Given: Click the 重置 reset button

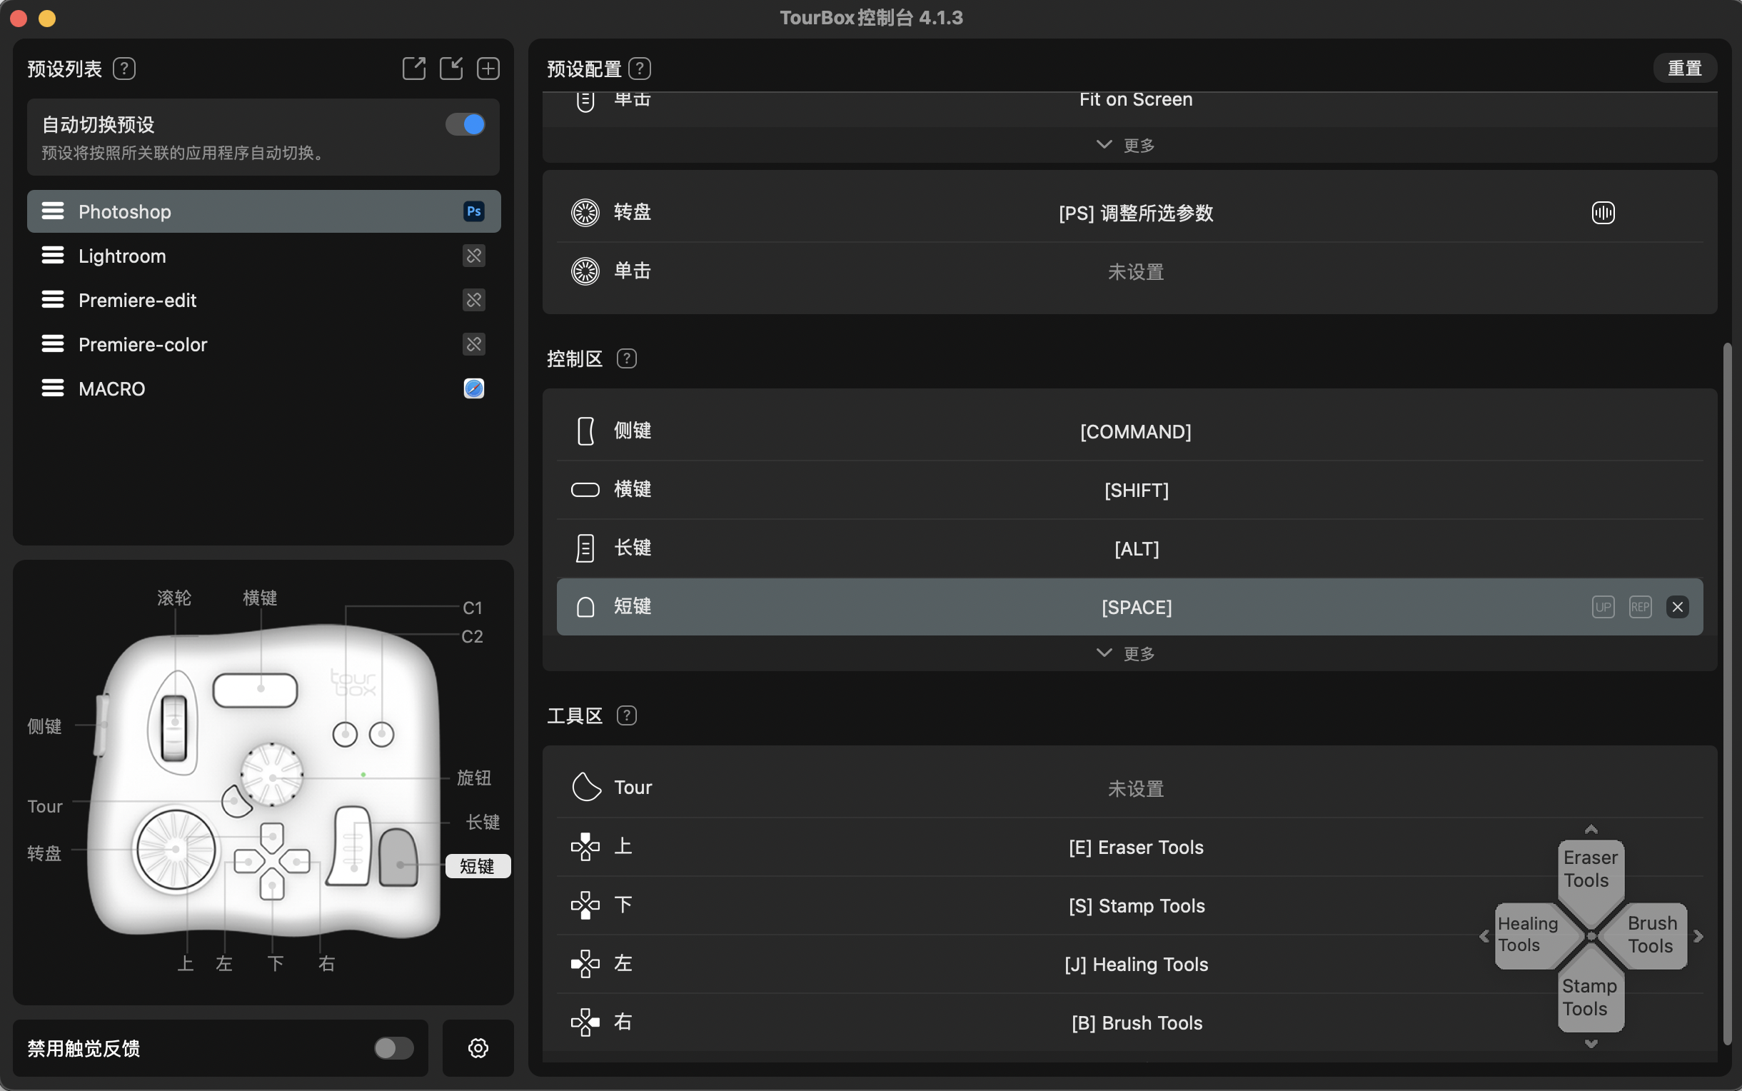Looking at the screenshot, I should click(x=1686, y=67).
